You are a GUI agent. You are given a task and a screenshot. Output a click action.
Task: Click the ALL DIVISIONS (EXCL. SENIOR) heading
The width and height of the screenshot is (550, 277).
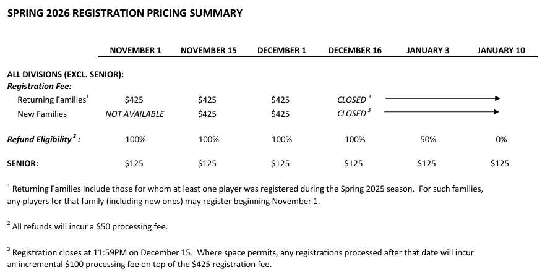pyautogui.click(x=66, y=75)
